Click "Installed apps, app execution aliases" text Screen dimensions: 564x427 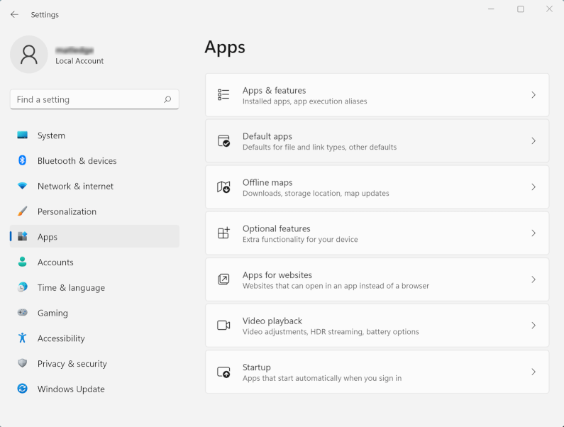click(304, 101)
